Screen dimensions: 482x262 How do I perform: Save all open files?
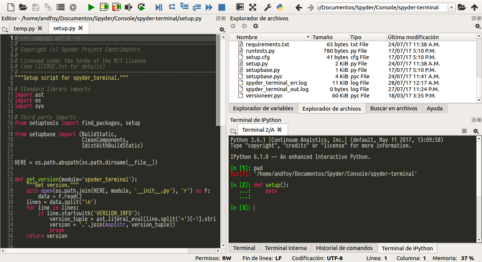tap(49, 6)
